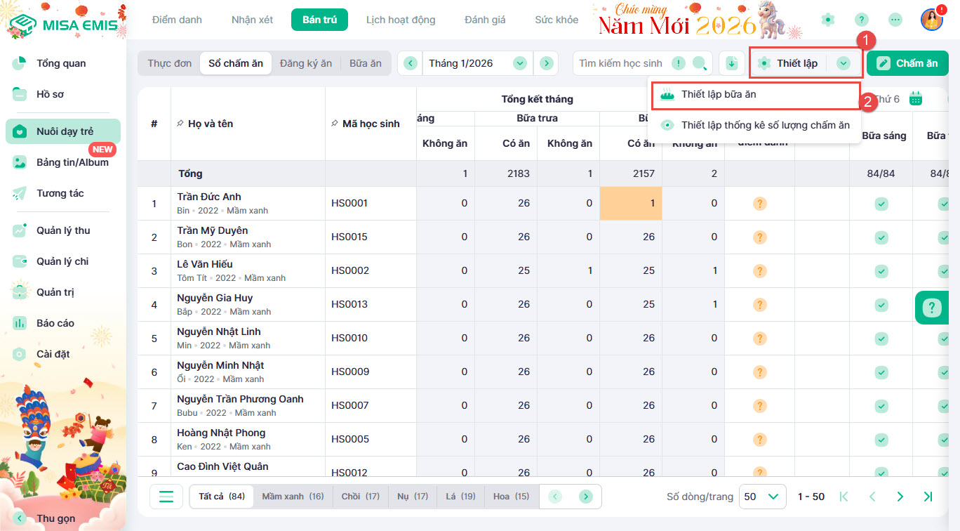
Task: Select Thiết lập bữa ăn menu item
Action: (x=719, y=94)
